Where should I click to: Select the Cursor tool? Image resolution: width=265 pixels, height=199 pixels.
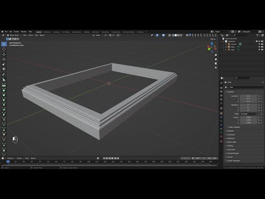point(4,49)
